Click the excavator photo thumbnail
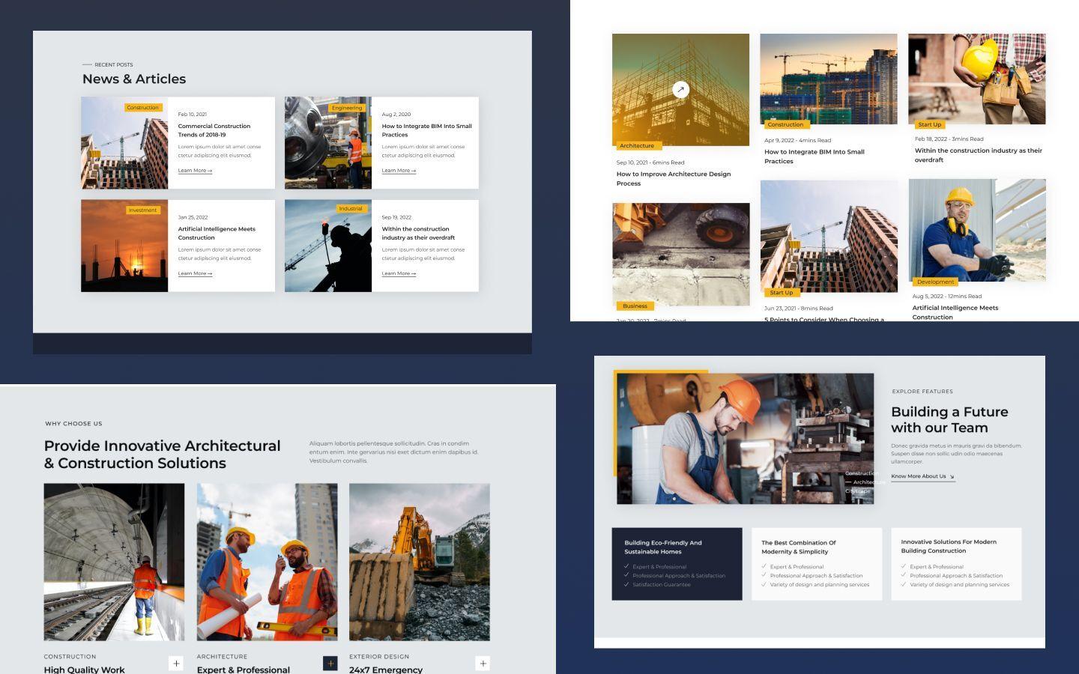This screenshot has height=674, width=1079. tap(419, 562)
